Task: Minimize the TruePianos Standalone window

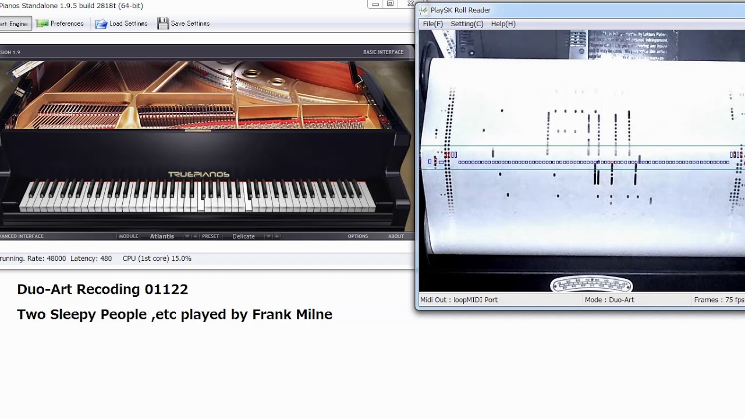Action: [375, 4]
